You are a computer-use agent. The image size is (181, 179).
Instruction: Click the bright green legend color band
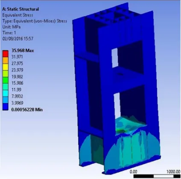tap(5, 80)
